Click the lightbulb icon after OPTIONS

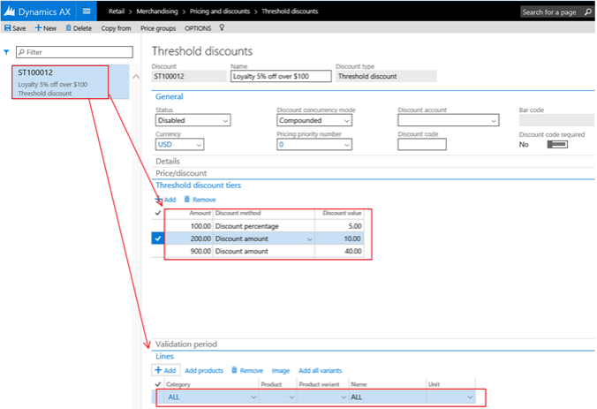tap(221, 28)
